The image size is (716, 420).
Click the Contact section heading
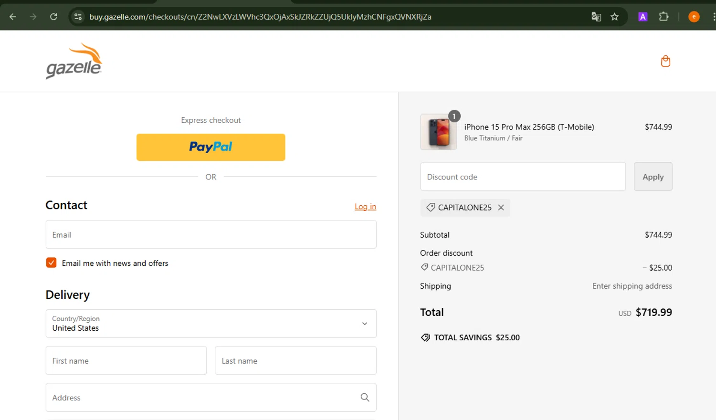(66, 205)
